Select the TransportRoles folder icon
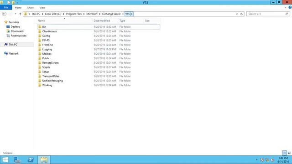This screenshot has height=164, width=292. [x=40, y=76]
